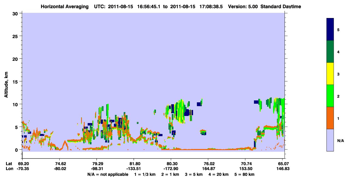Click colorbar label '3'

[x=338, y=74]
